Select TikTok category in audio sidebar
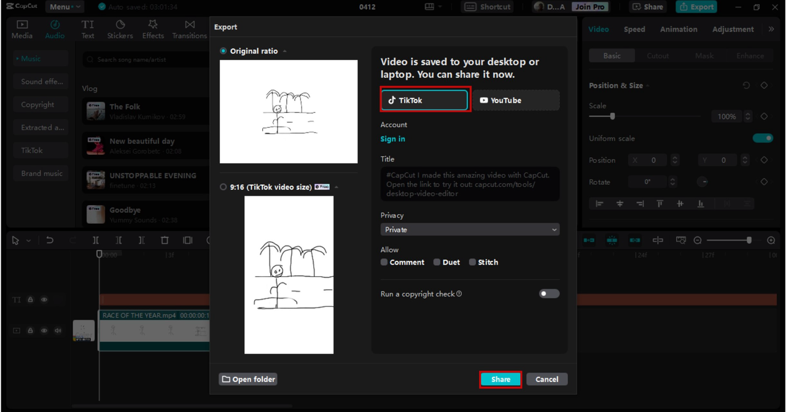This screenshot has width=786, height=412. (41, 150)
